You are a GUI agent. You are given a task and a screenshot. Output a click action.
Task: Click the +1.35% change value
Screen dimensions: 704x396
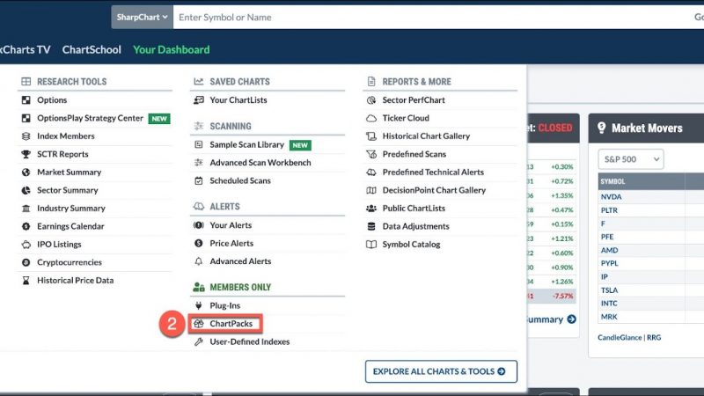[x=562, y=195]
